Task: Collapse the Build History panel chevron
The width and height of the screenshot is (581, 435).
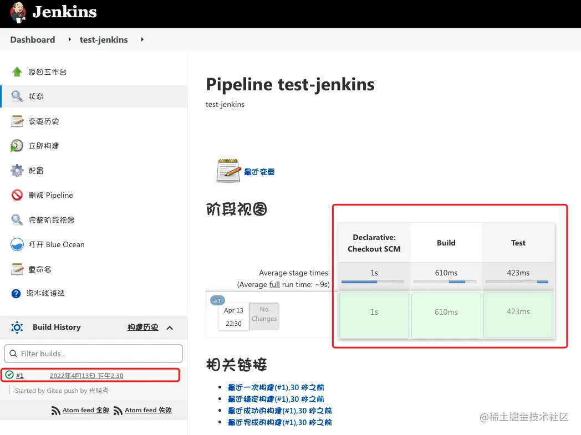Action: click(170, 327)
